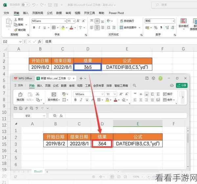Click the Format Painter in Excel
Image resolution: width=197 pixels, height=184 pixels.
click(20, 30)
